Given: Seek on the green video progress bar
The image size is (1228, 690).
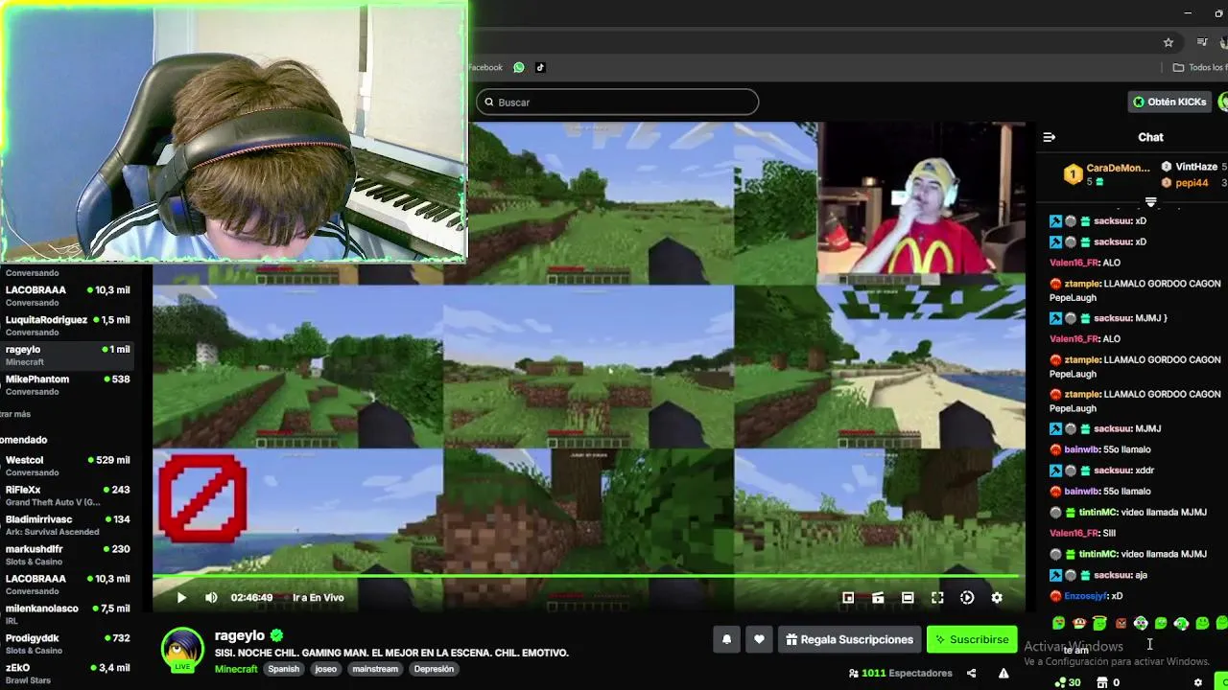Looking at the screenshot, I should [588, 577].
